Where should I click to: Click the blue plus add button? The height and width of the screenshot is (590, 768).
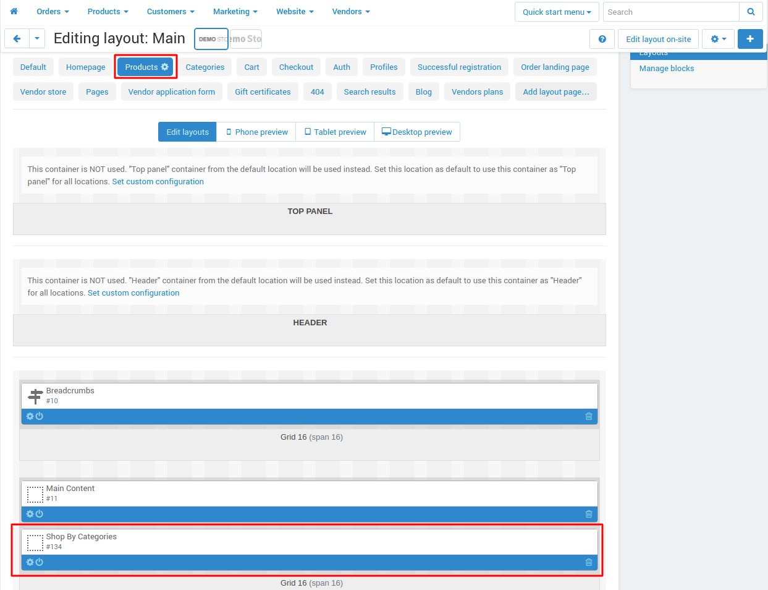point(750,39)
